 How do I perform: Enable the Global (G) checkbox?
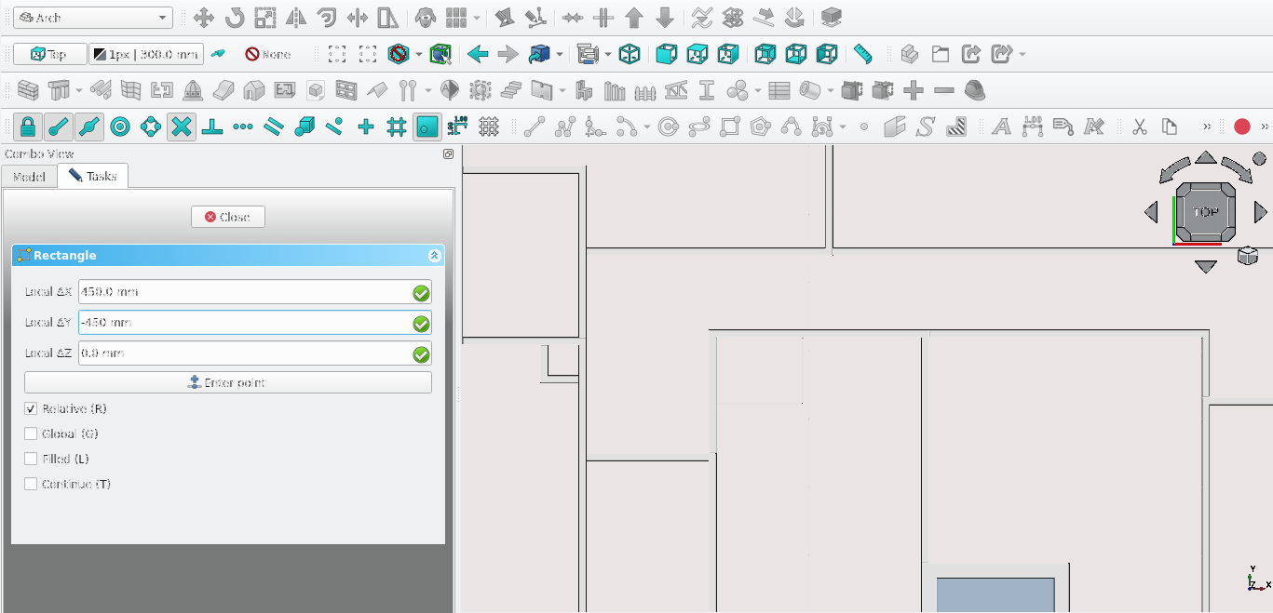(x=31, y=434)
